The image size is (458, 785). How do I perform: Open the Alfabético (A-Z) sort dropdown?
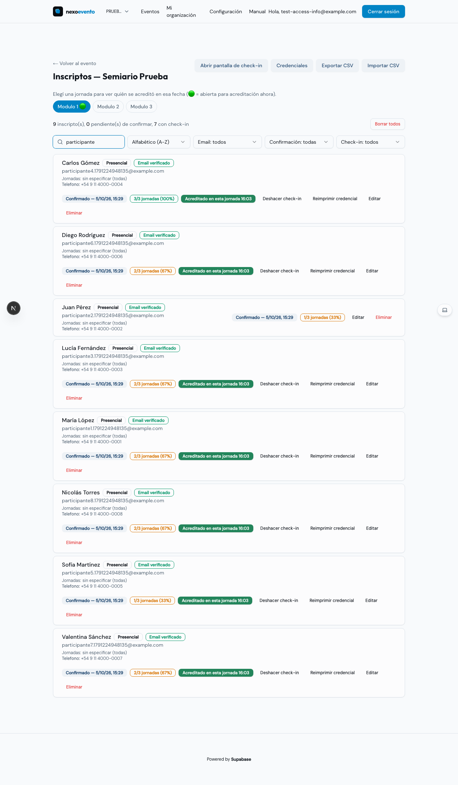(159, 142)
